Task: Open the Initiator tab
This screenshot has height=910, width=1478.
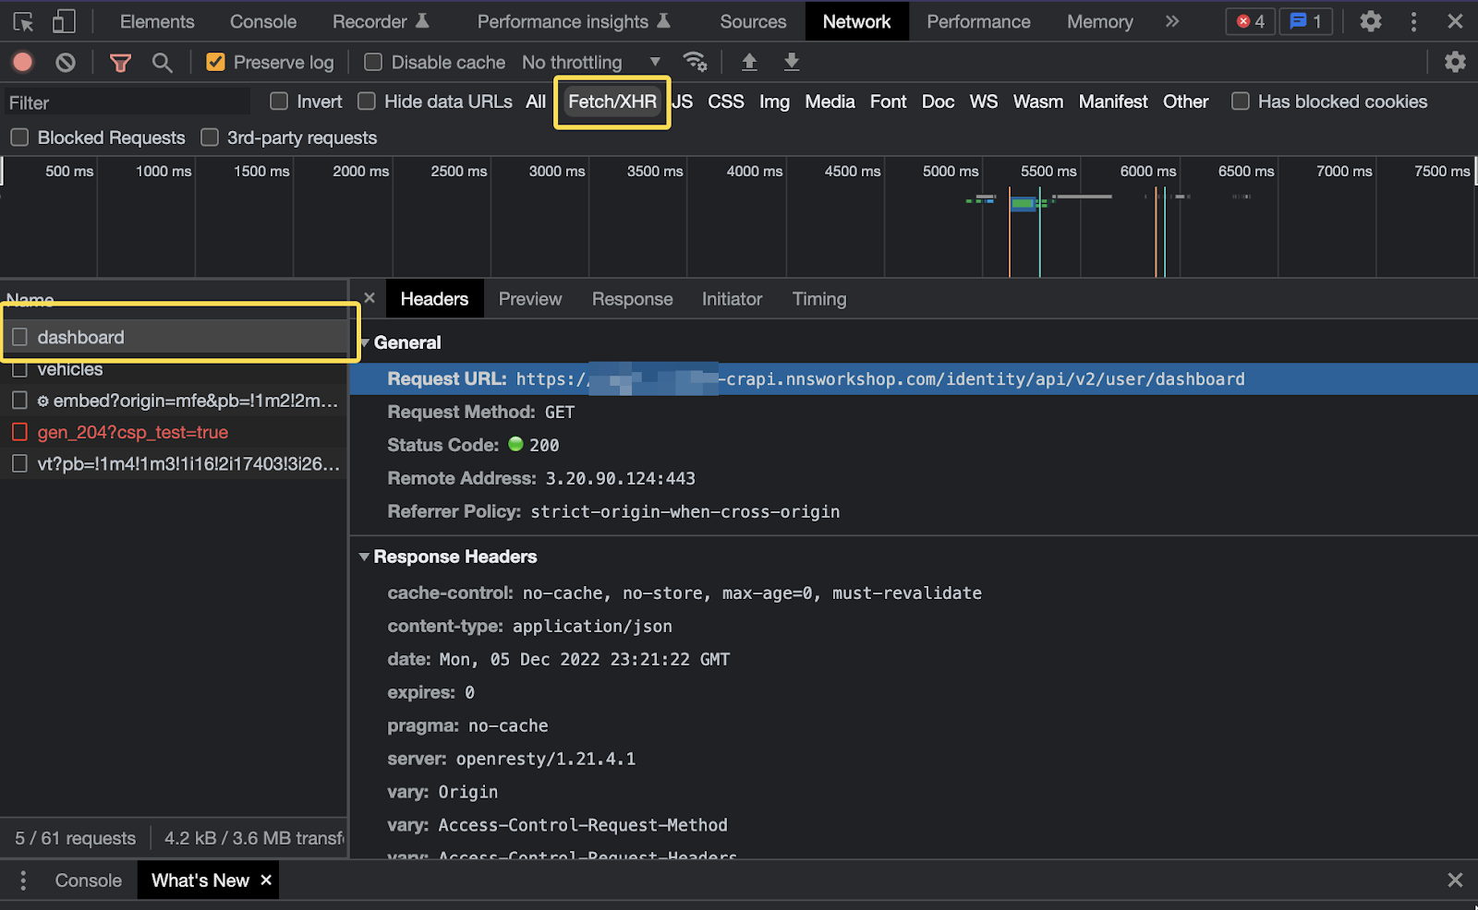Action: pos(732,299)
